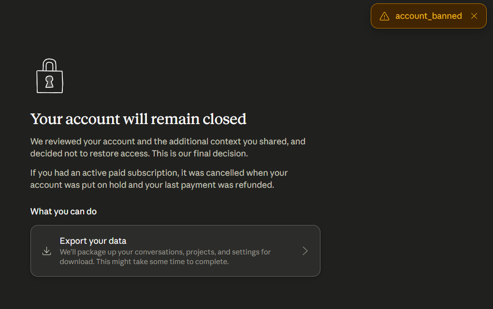The width and height of the screenshot is (493, 309).
Task: Click 'might take some time to complete' text
Action: click(x=170, y=262)
